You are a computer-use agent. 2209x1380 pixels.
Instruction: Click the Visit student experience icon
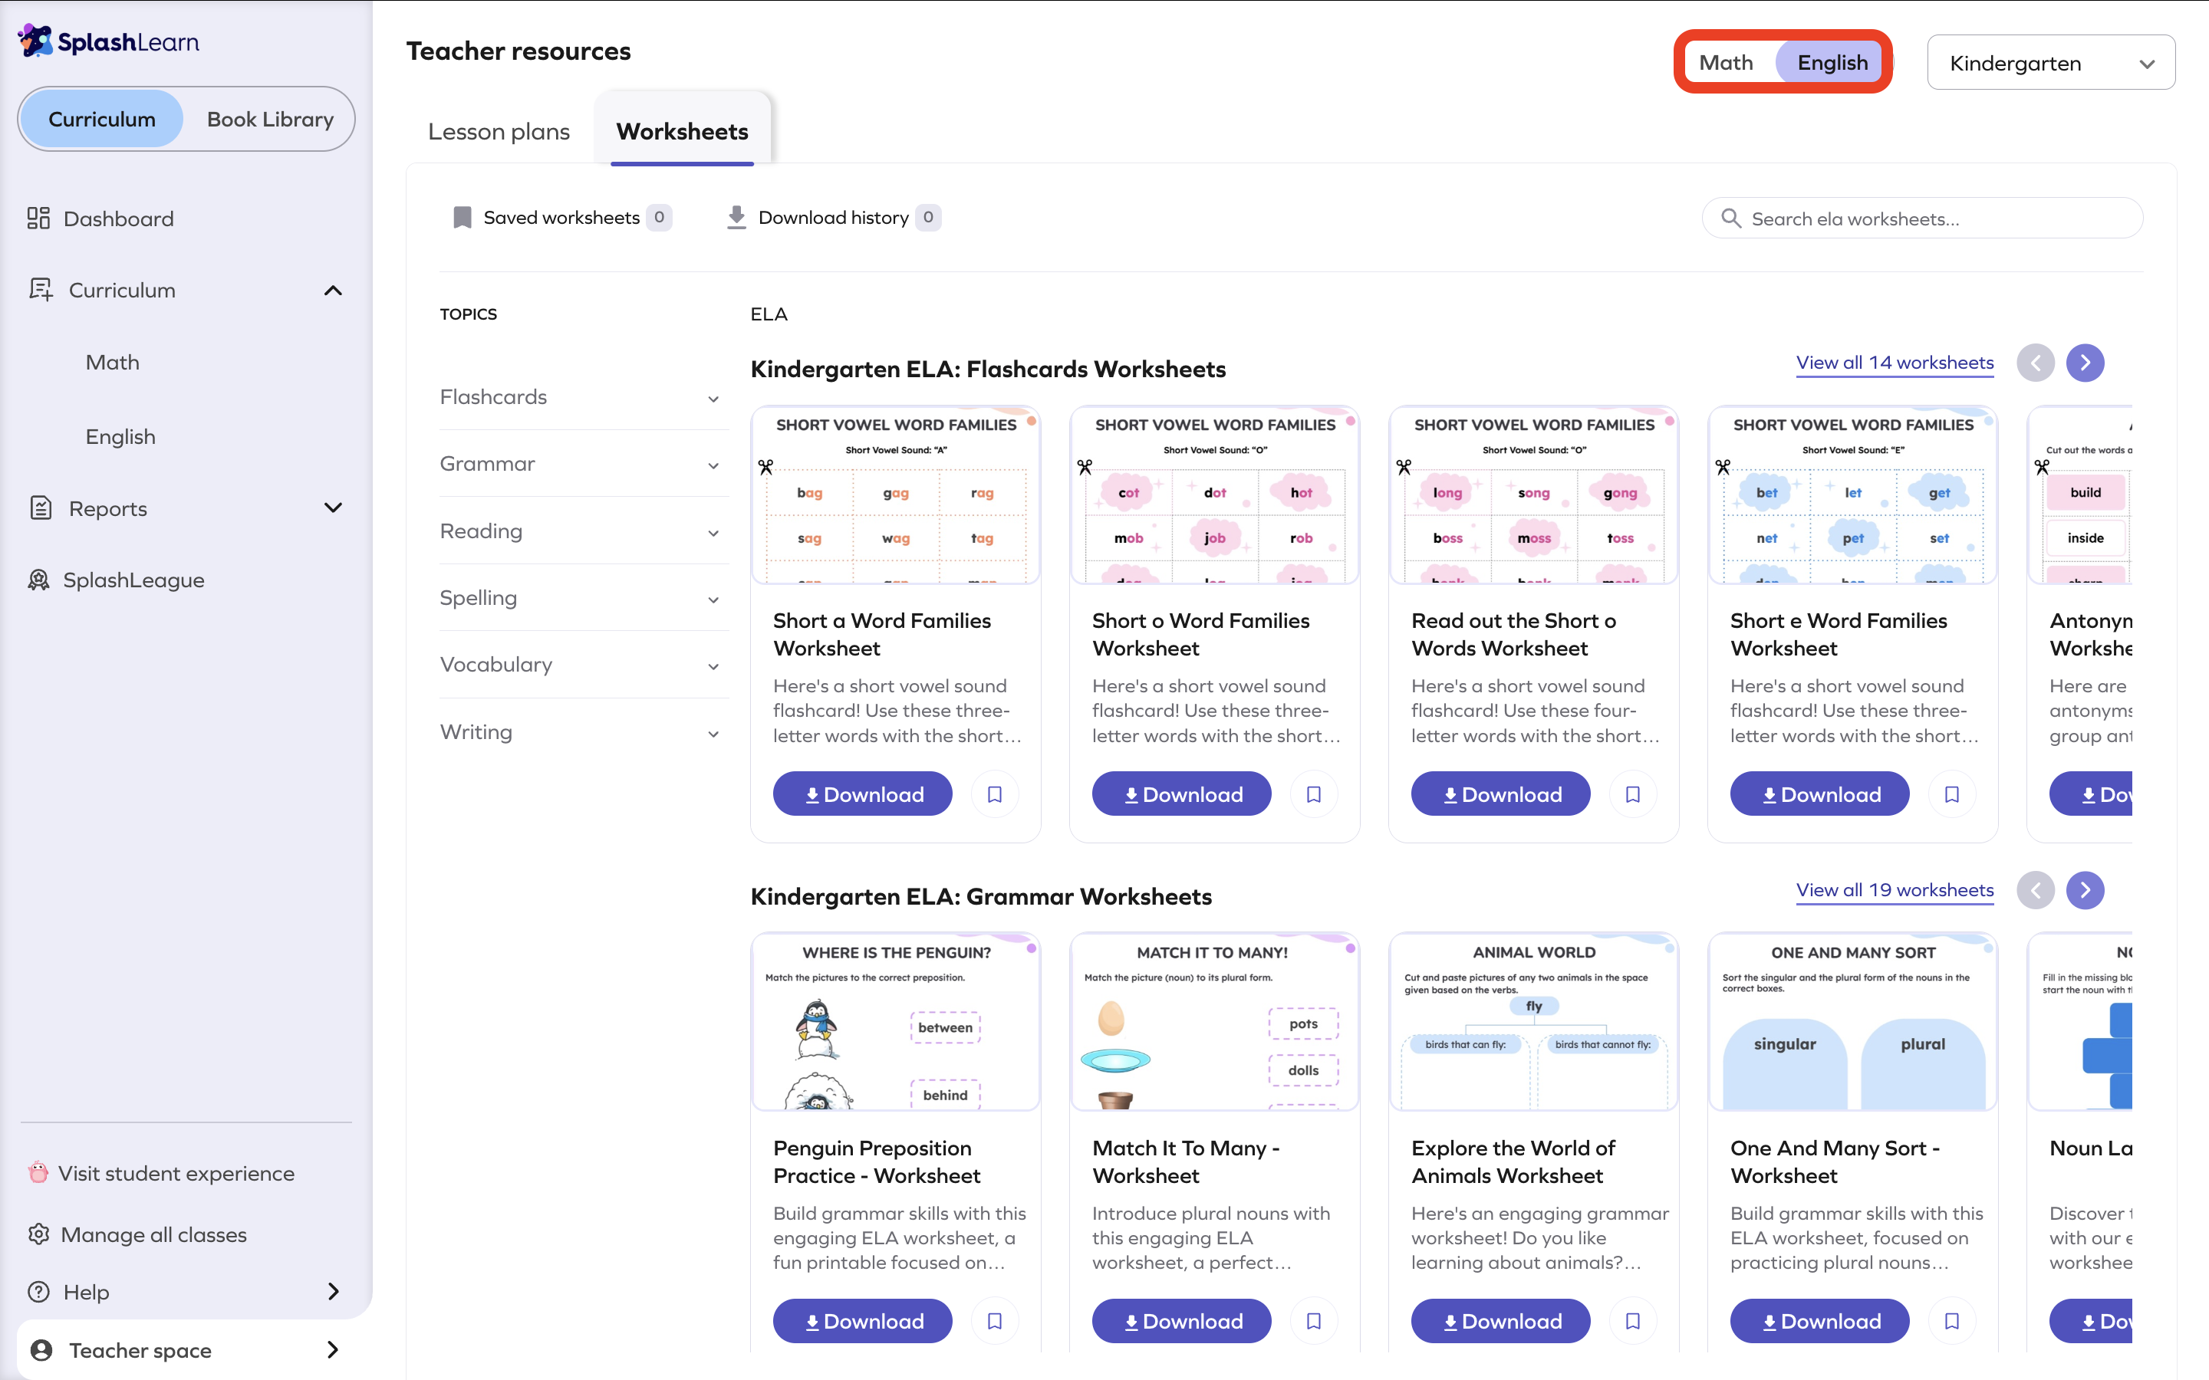coord(38,1172)
